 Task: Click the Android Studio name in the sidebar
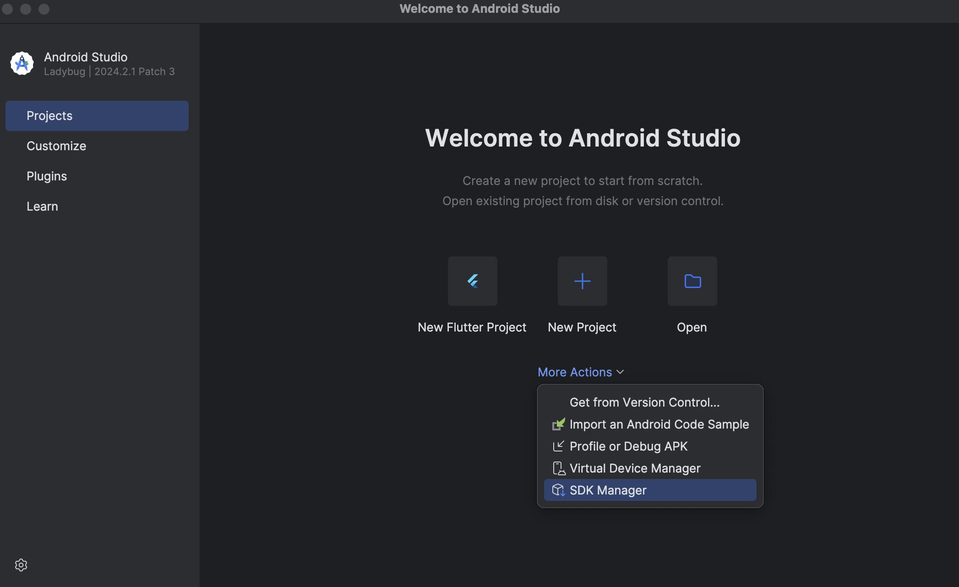86,57
